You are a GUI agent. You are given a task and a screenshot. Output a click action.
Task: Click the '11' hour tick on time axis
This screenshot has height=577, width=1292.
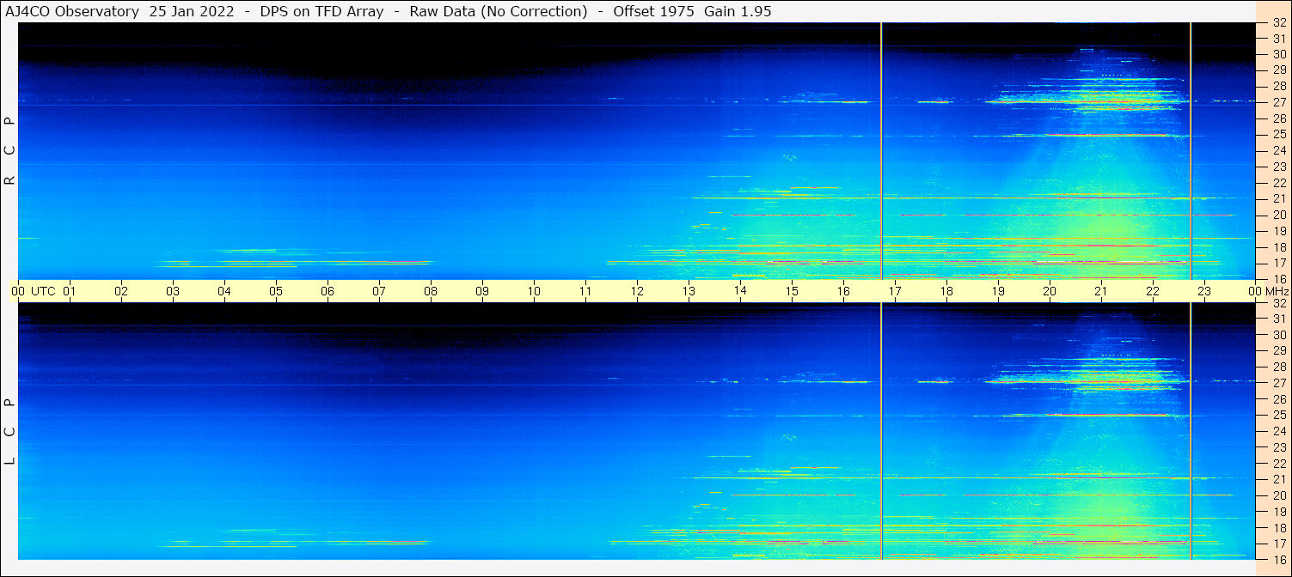tap(585, 291)
